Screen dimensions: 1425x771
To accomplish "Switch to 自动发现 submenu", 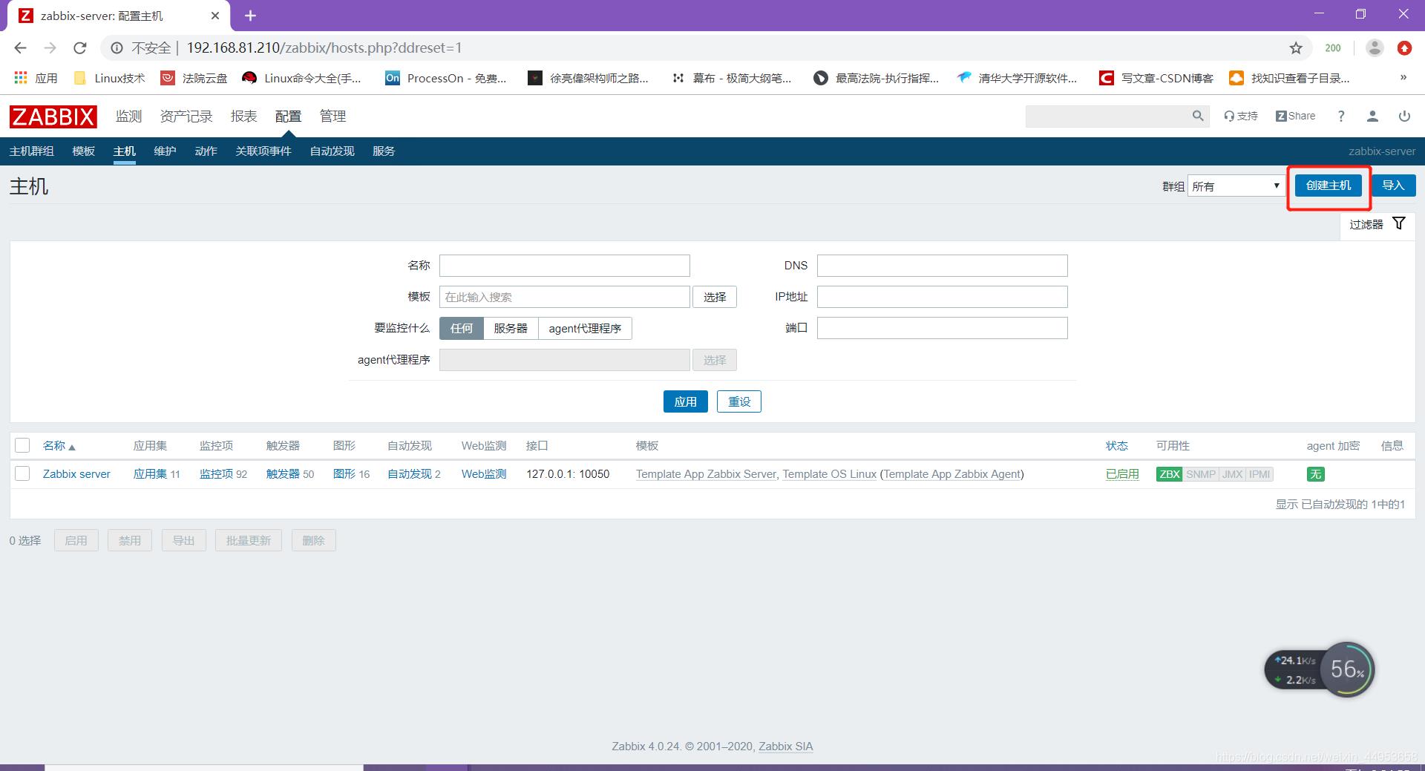I will click(x=332, y=151).
